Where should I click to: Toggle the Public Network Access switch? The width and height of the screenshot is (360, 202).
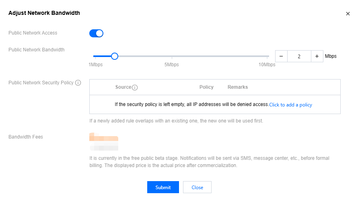(x=96, y=33)
